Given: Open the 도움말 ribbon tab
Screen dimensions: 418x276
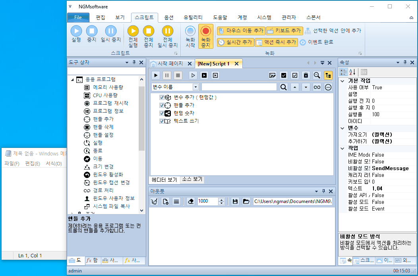Looking at the screenshot, I should (x=220, y=17).
